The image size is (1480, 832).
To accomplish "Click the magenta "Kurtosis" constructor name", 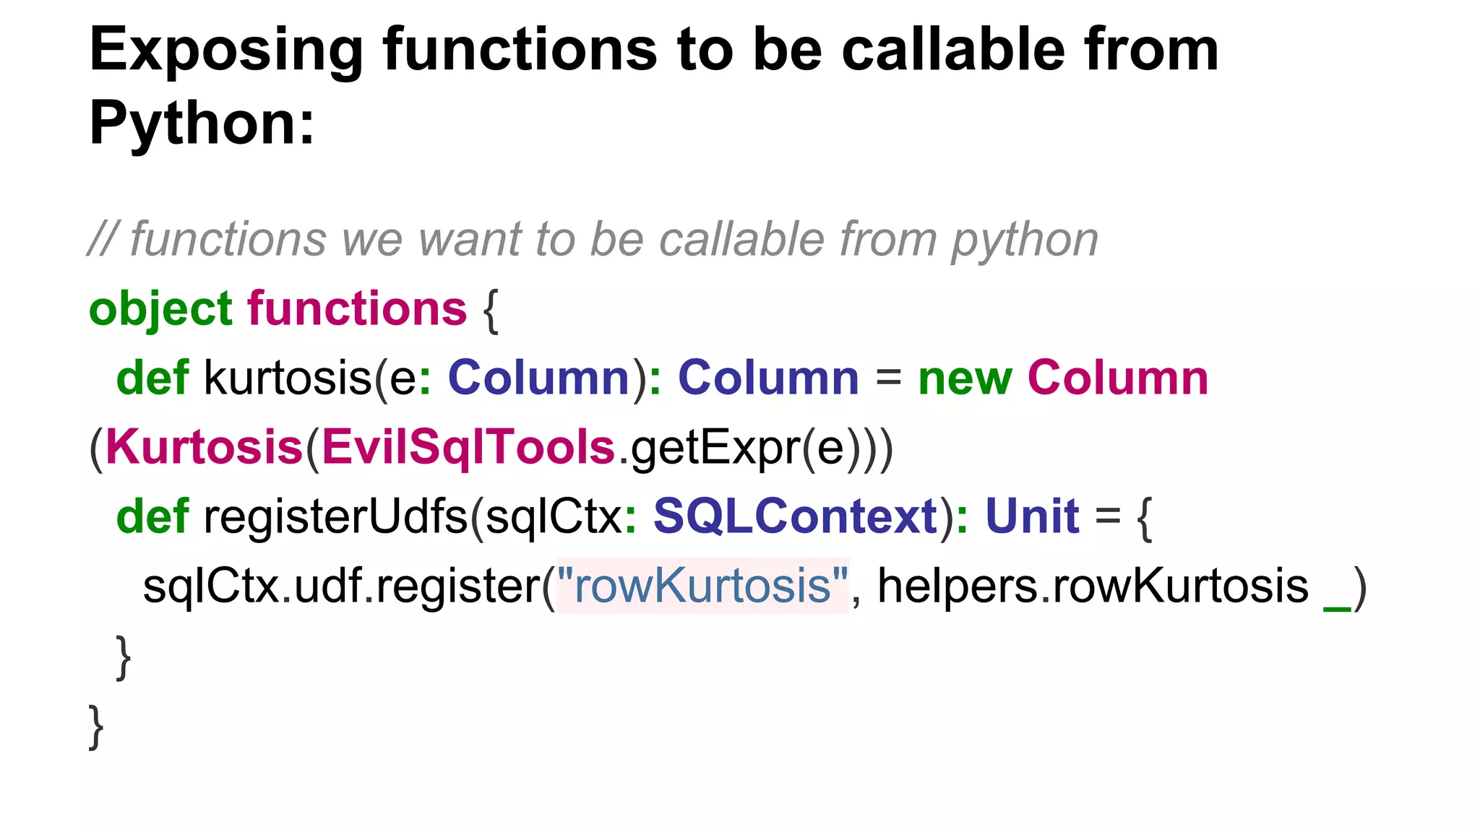I will coord(204,447).
